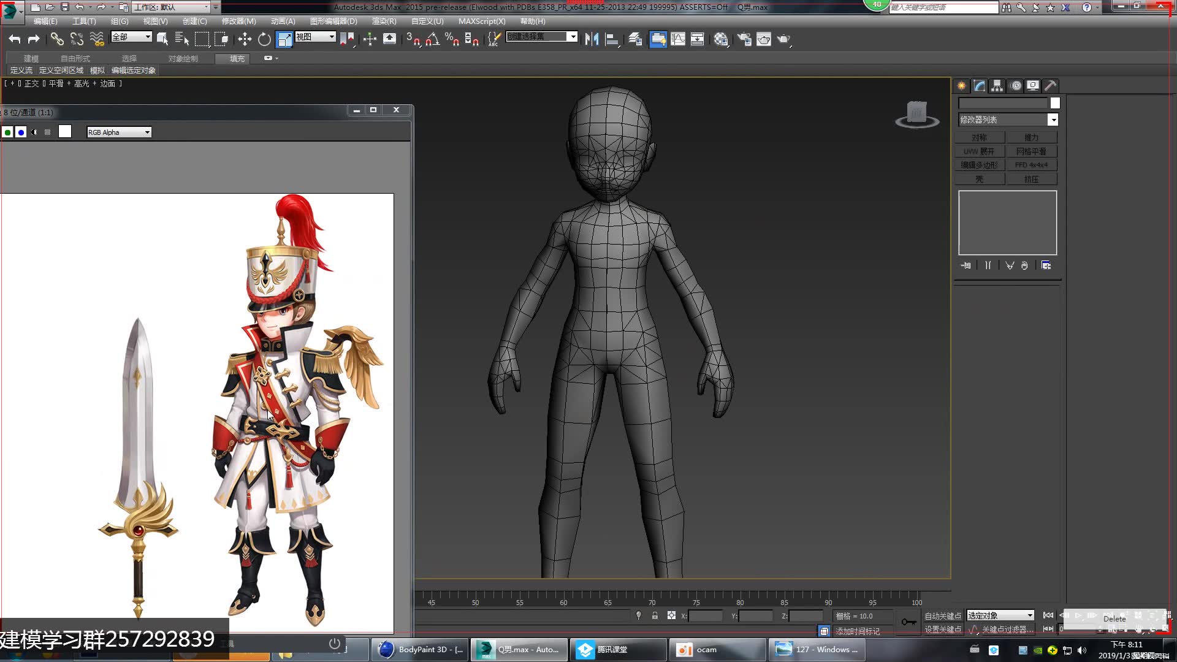The image size is (1177, 662).
Task: Select the Move transform tool
Action: (245, 39)
